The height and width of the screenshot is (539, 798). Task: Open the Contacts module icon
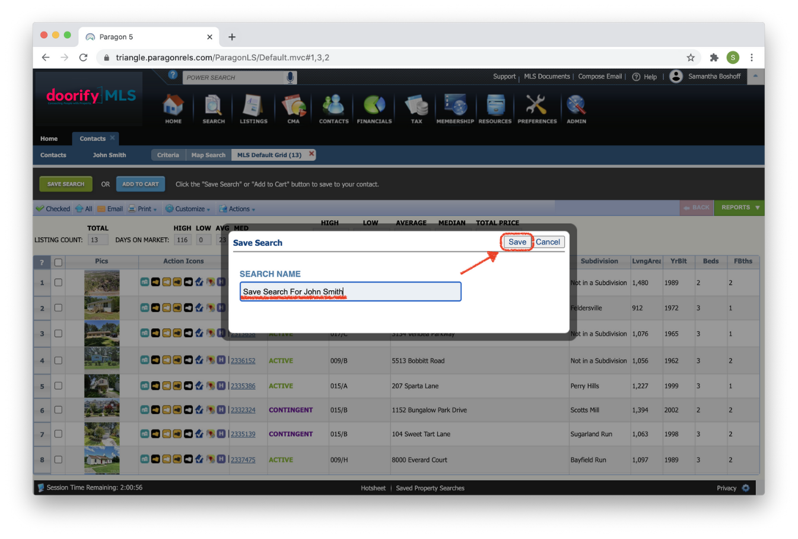[334, 109]
